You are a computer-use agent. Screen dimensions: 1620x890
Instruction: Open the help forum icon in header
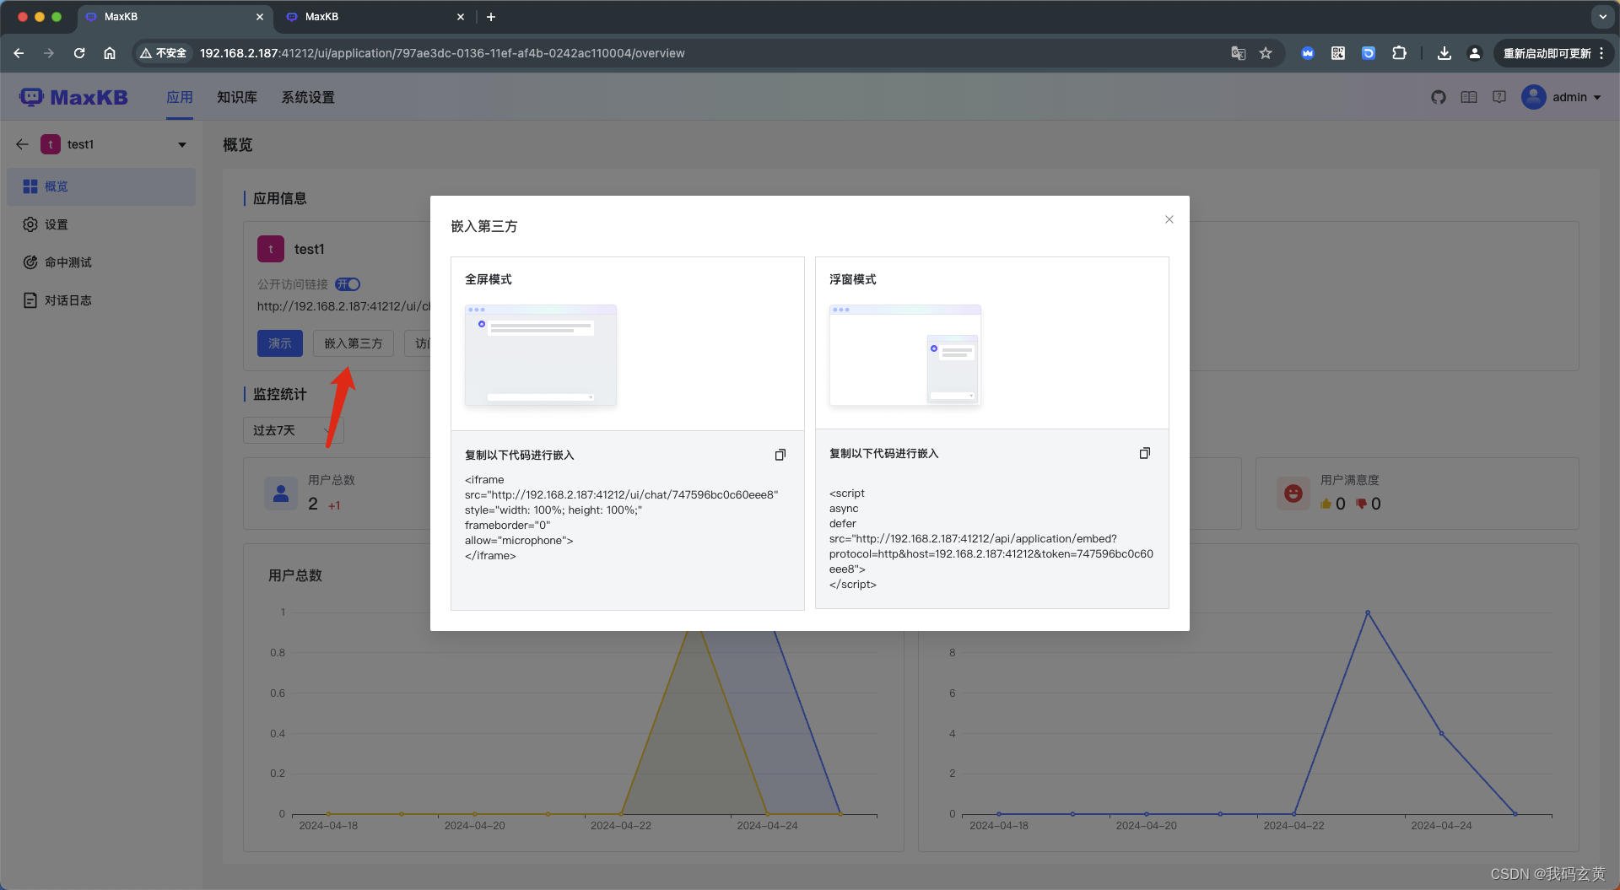coord(1499,97)
